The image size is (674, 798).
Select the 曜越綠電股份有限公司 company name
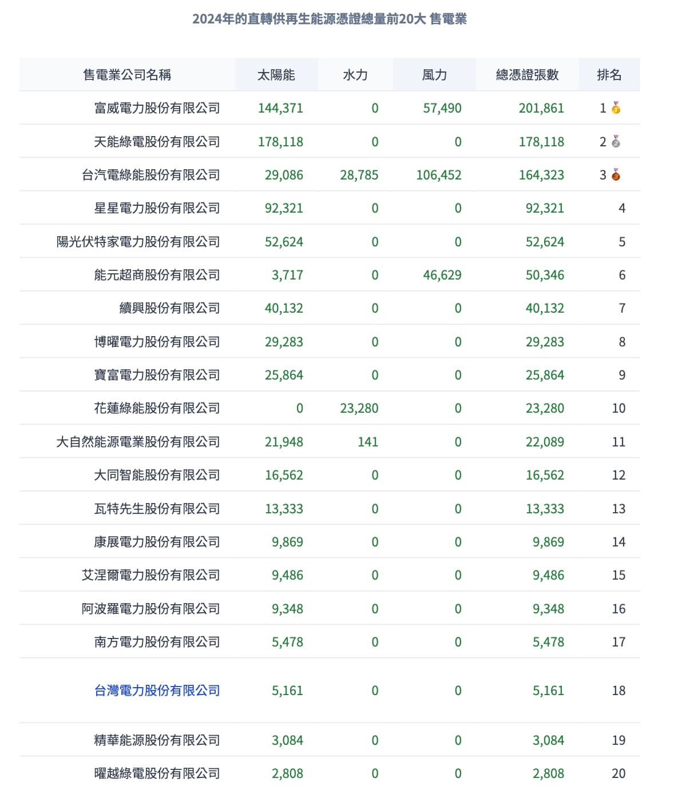click(157, 773)
